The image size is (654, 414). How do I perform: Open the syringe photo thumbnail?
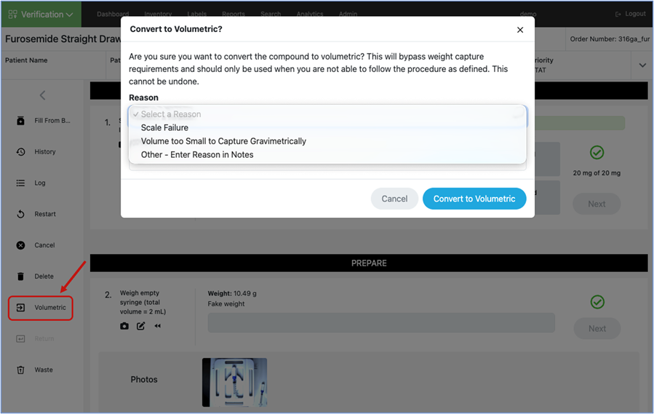tap(234, 381)
